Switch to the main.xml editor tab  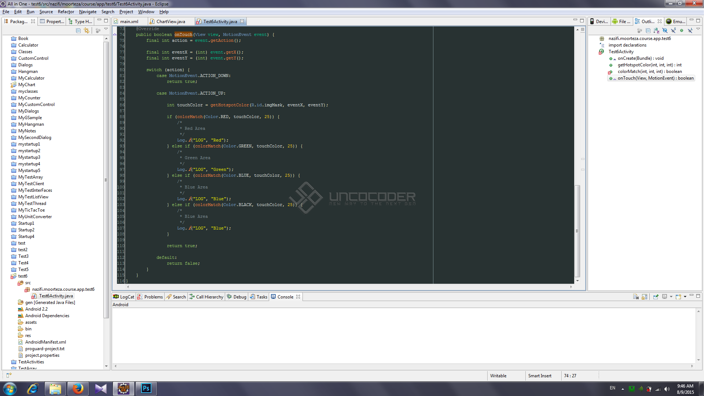[129, 22]
